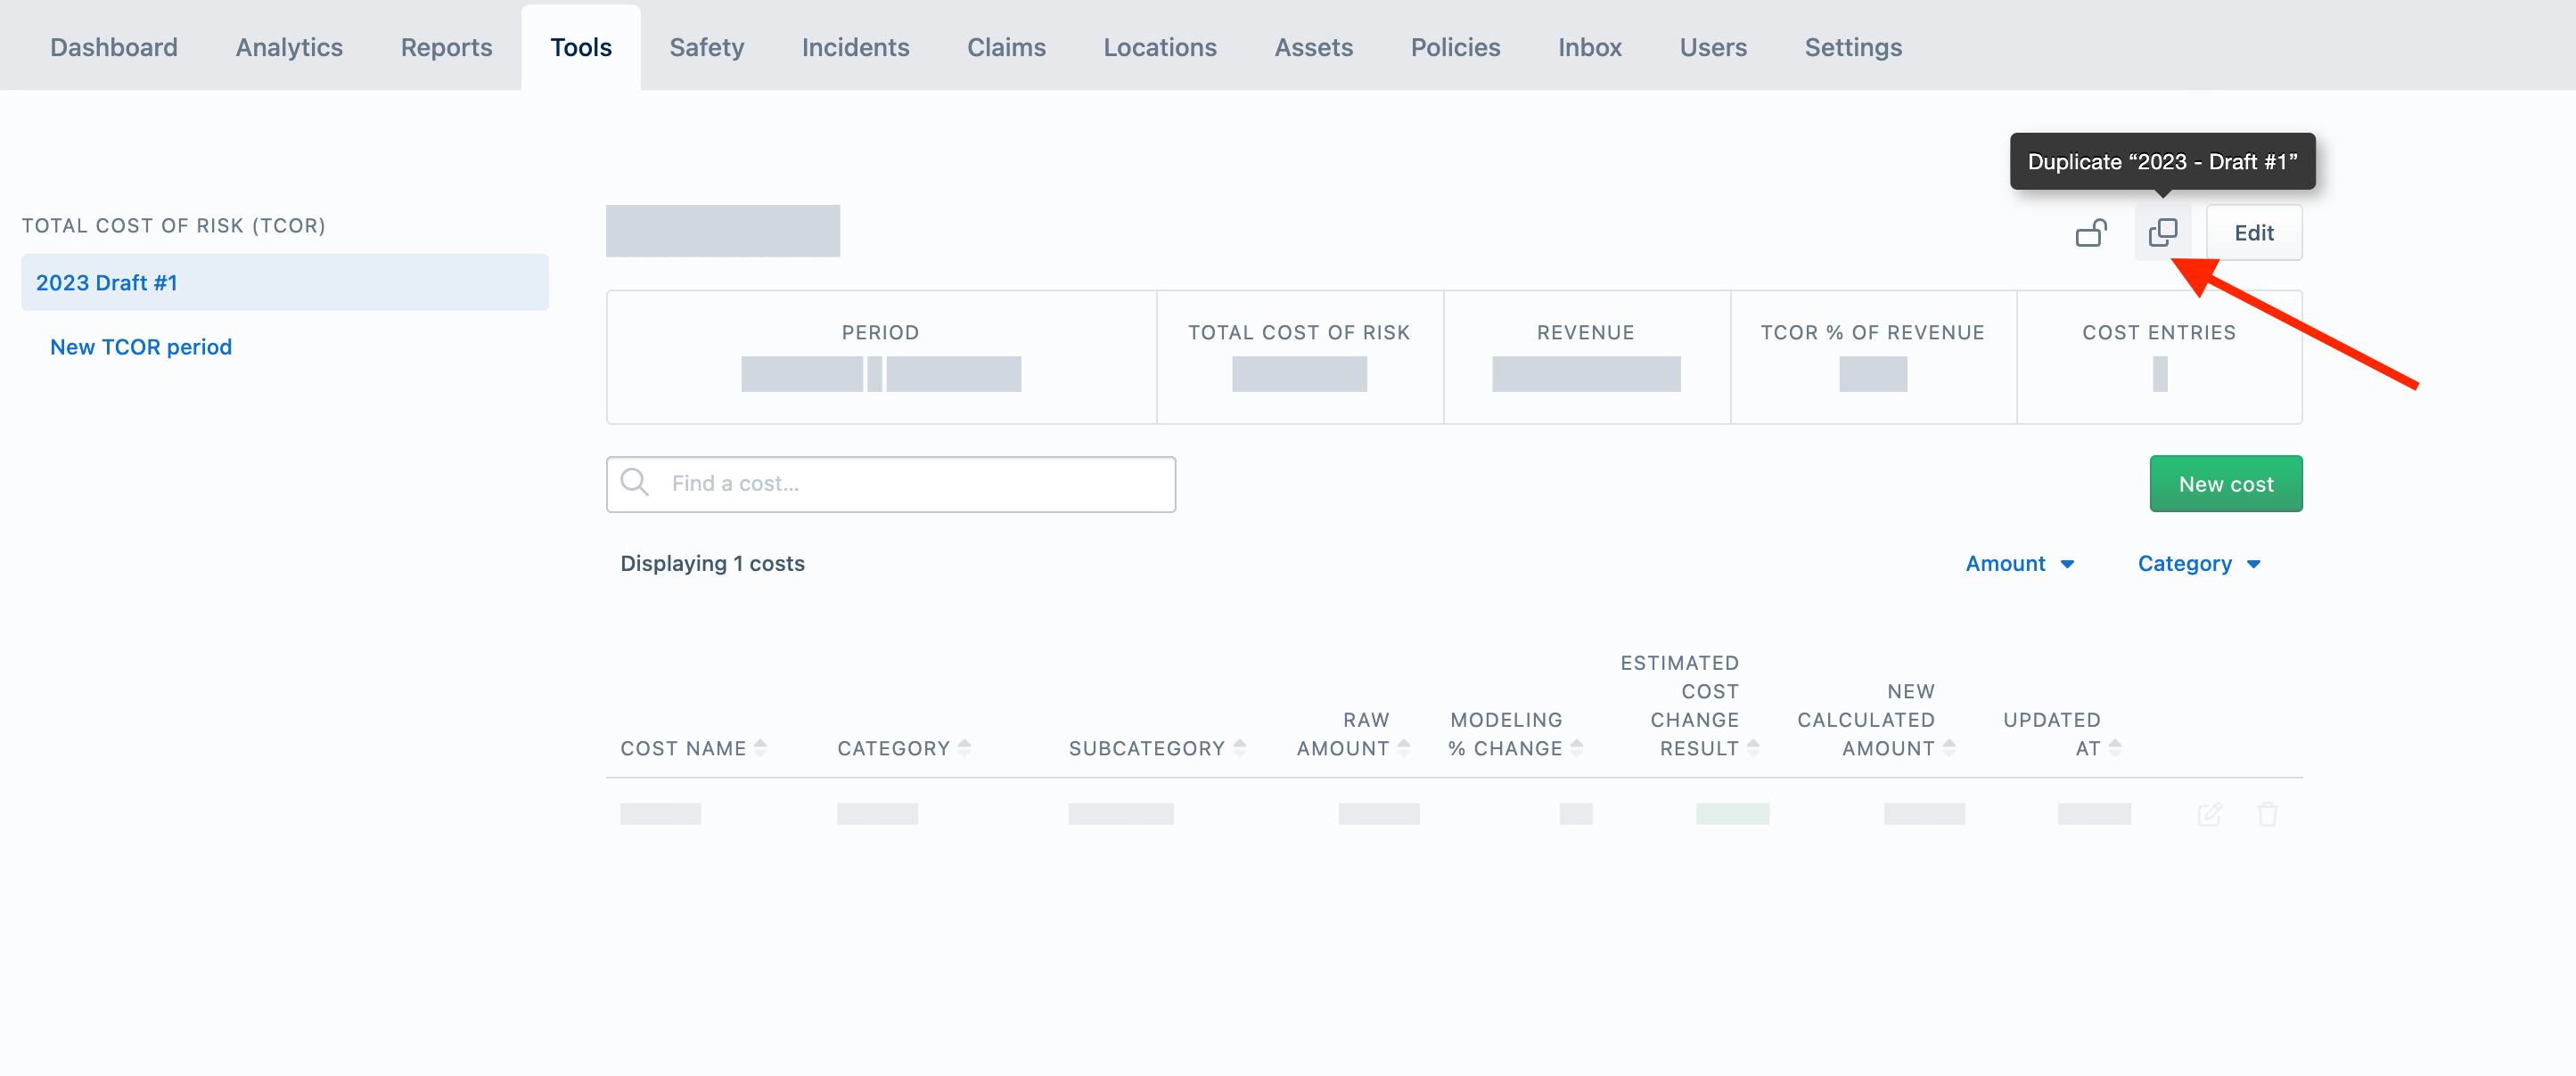The height and width of the screenshot is (1076, 2576).
Task: Click the duplicate period icon
Action: pos(2162,232)
